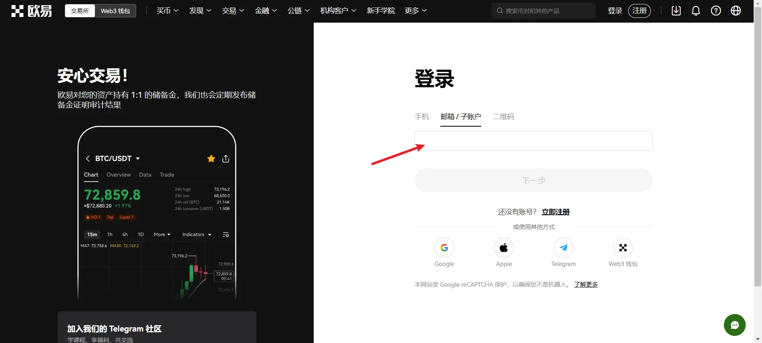This screenshot has width=762, height=343.
Task: Select the 二维码 login tab
Action: [x=503, y=116]
